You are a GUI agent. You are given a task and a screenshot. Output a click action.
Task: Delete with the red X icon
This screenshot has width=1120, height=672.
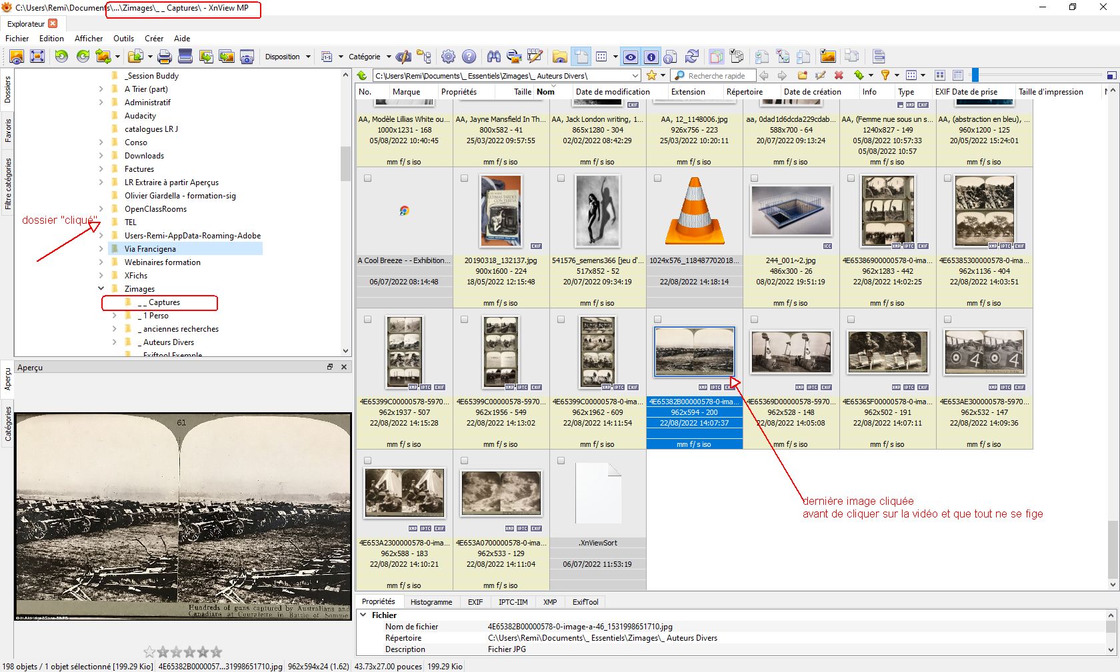point(839,75)
